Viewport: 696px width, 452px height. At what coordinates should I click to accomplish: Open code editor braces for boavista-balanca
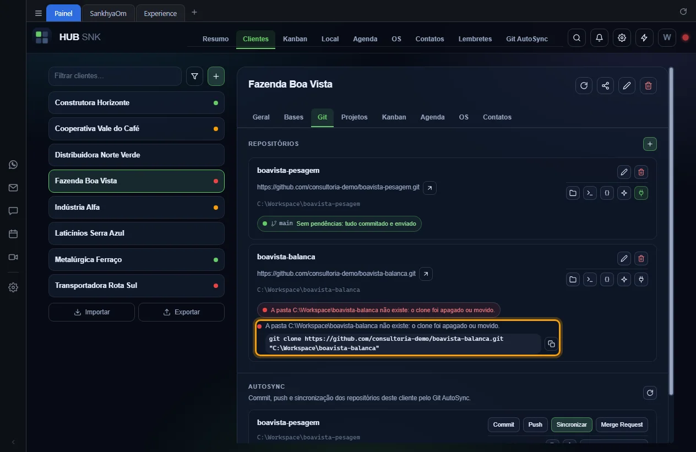coord(607,279)
